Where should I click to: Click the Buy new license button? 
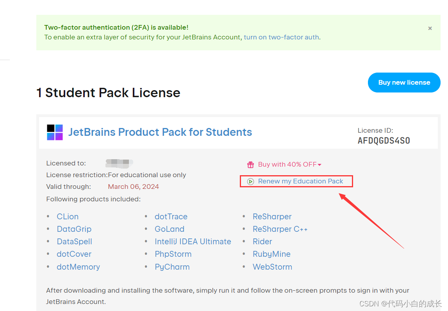[x=404, y=82]
